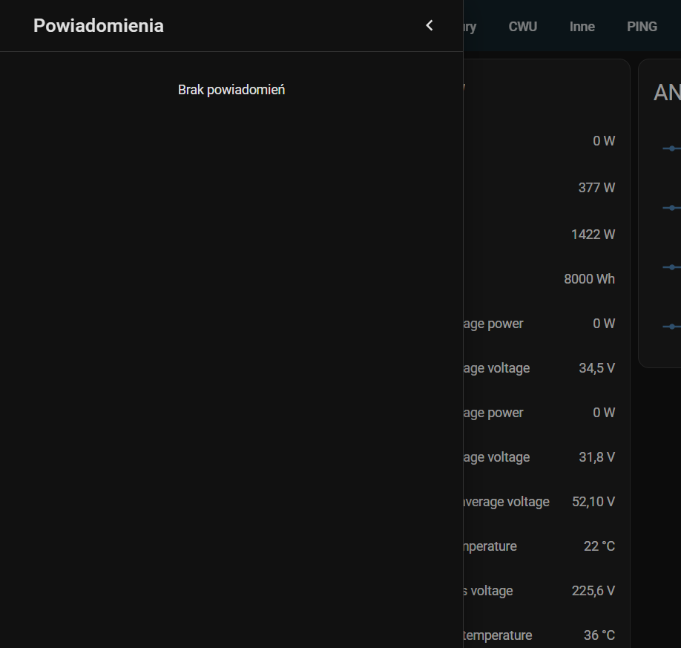This screenshot has width=681, height=648.
Task: Click the bottom slider in the AN card
Action: 672,327
